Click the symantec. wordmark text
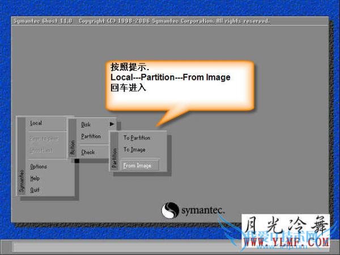Screen dimensions: 340x255 (x=203, y=211)
